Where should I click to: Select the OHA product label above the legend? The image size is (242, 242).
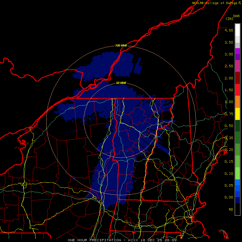tap(236, 16)
